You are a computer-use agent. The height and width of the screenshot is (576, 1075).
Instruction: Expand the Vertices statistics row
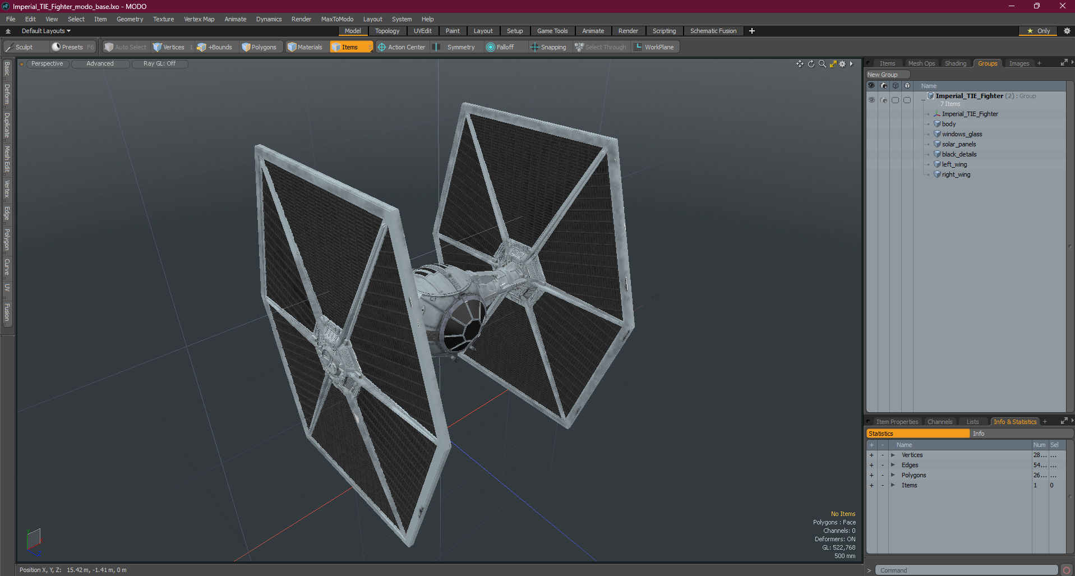coord(893,455)
